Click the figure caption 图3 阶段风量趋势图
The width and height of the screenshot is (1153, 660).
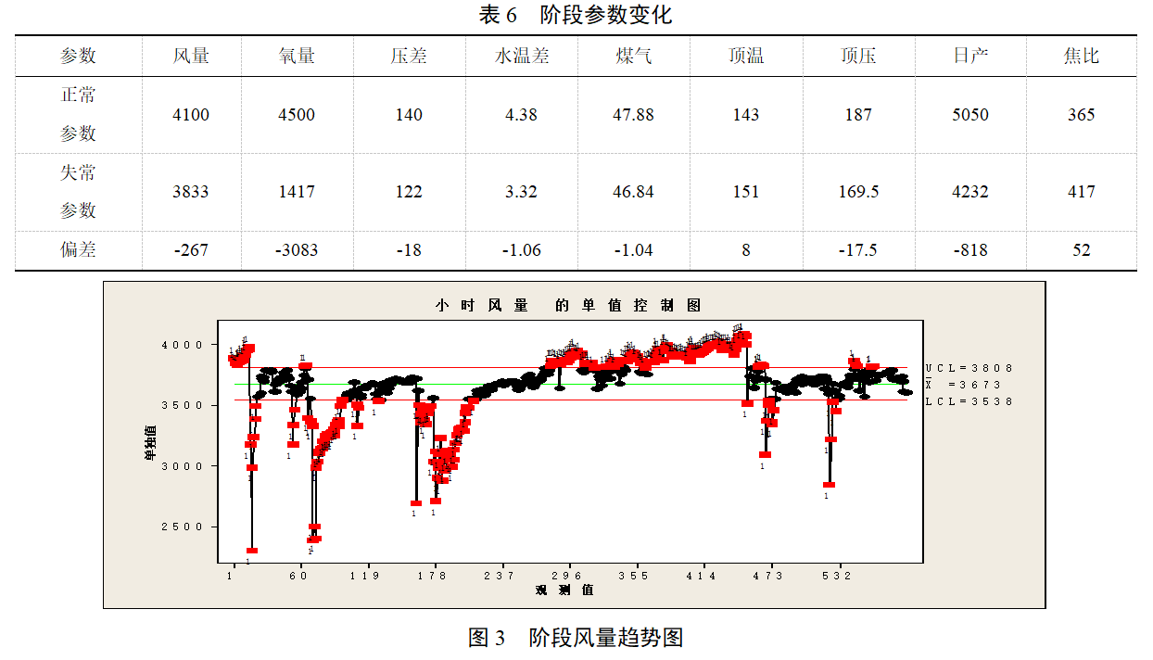[575, 638]
